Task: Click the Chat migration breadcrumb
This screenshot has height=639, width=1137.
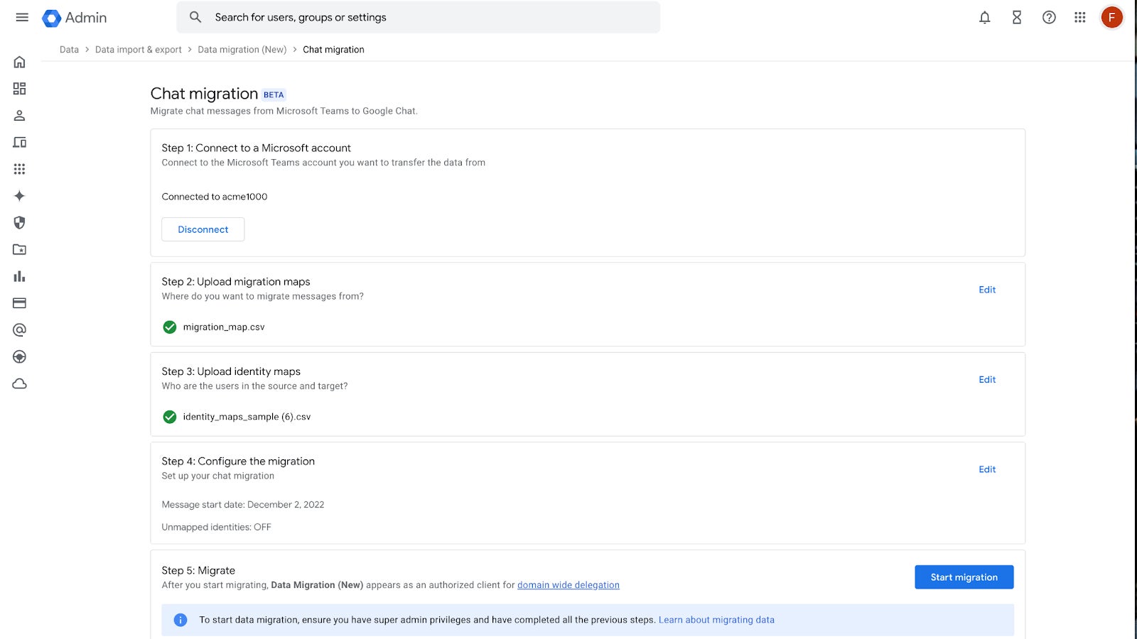Action: [x=333, y=50]
